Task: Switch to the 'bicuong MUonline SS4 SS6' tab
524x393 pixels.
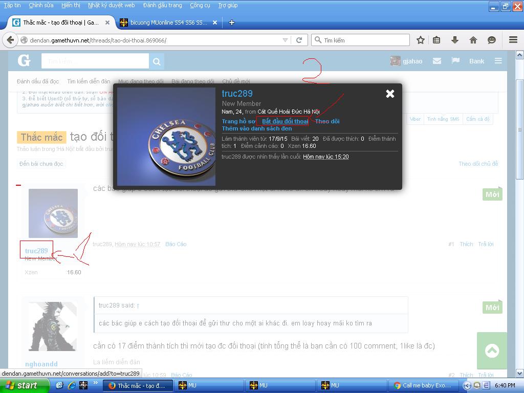Action: click(x=169, y=23)
